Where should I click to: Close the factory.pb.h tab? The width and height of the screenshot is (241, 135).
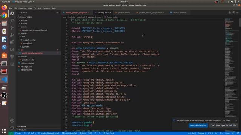click(x=111, y=12)
